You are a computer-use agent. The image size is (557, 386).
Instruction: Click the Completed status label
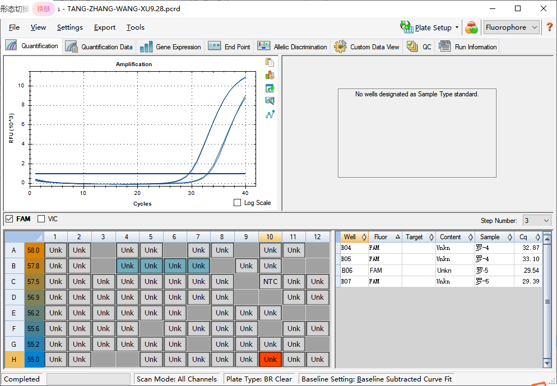22,379
